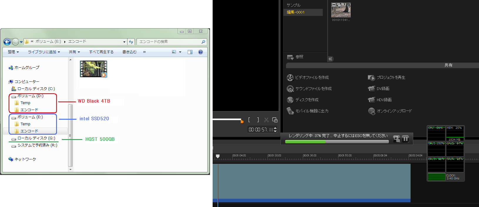This screenshot has width=479, height=207.
Task: Click the online upload globe icon
Action: (x=372, y=111)
